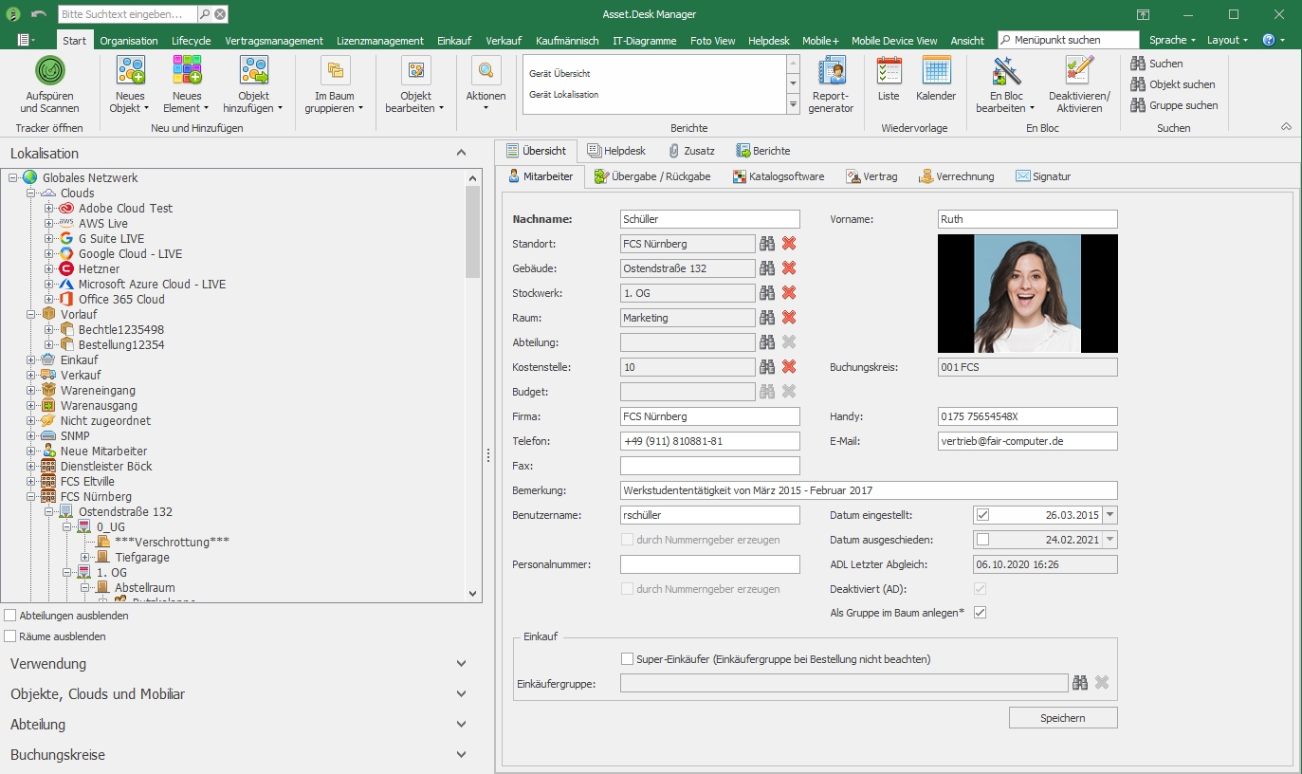This screenshot has height=774, width=1302.
Task: Select Gerät Lokalisation report entry
Action: point(563,95)
